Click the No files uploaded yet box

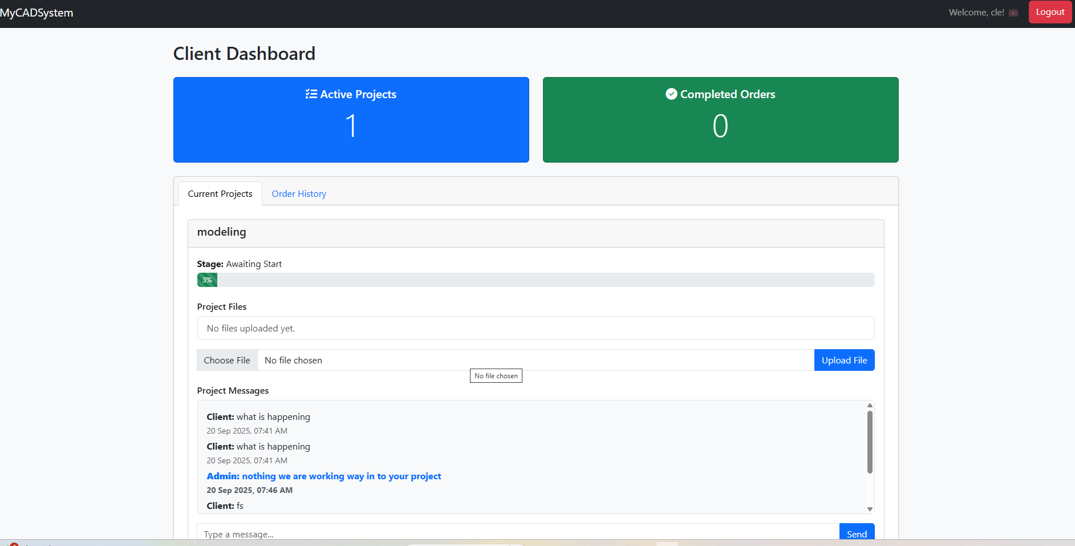[x=250, y=328]
